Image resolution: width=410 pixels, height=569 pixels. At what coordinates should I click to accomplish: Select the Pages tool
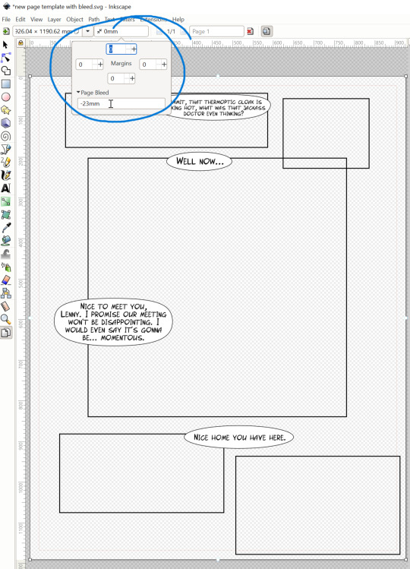click(5, 333)
